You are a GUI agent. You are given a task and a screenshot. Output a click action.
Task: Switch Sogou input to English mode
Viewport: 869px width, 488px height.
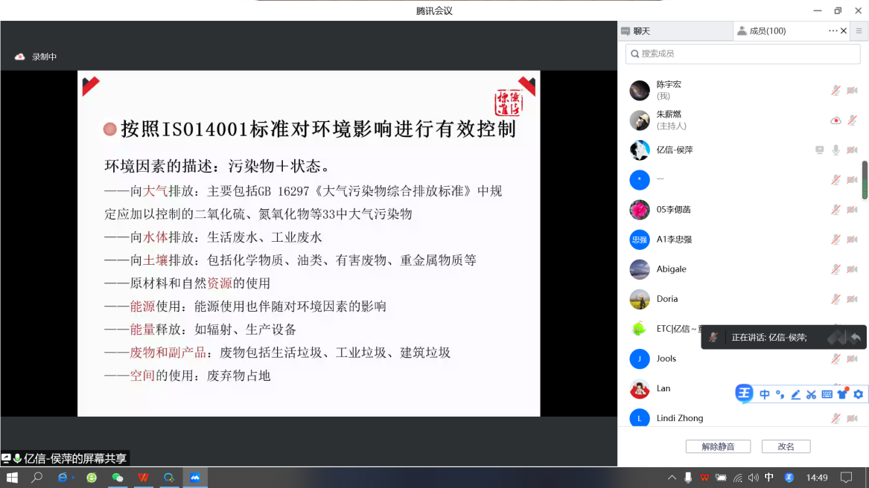click(x=765, y=394)
